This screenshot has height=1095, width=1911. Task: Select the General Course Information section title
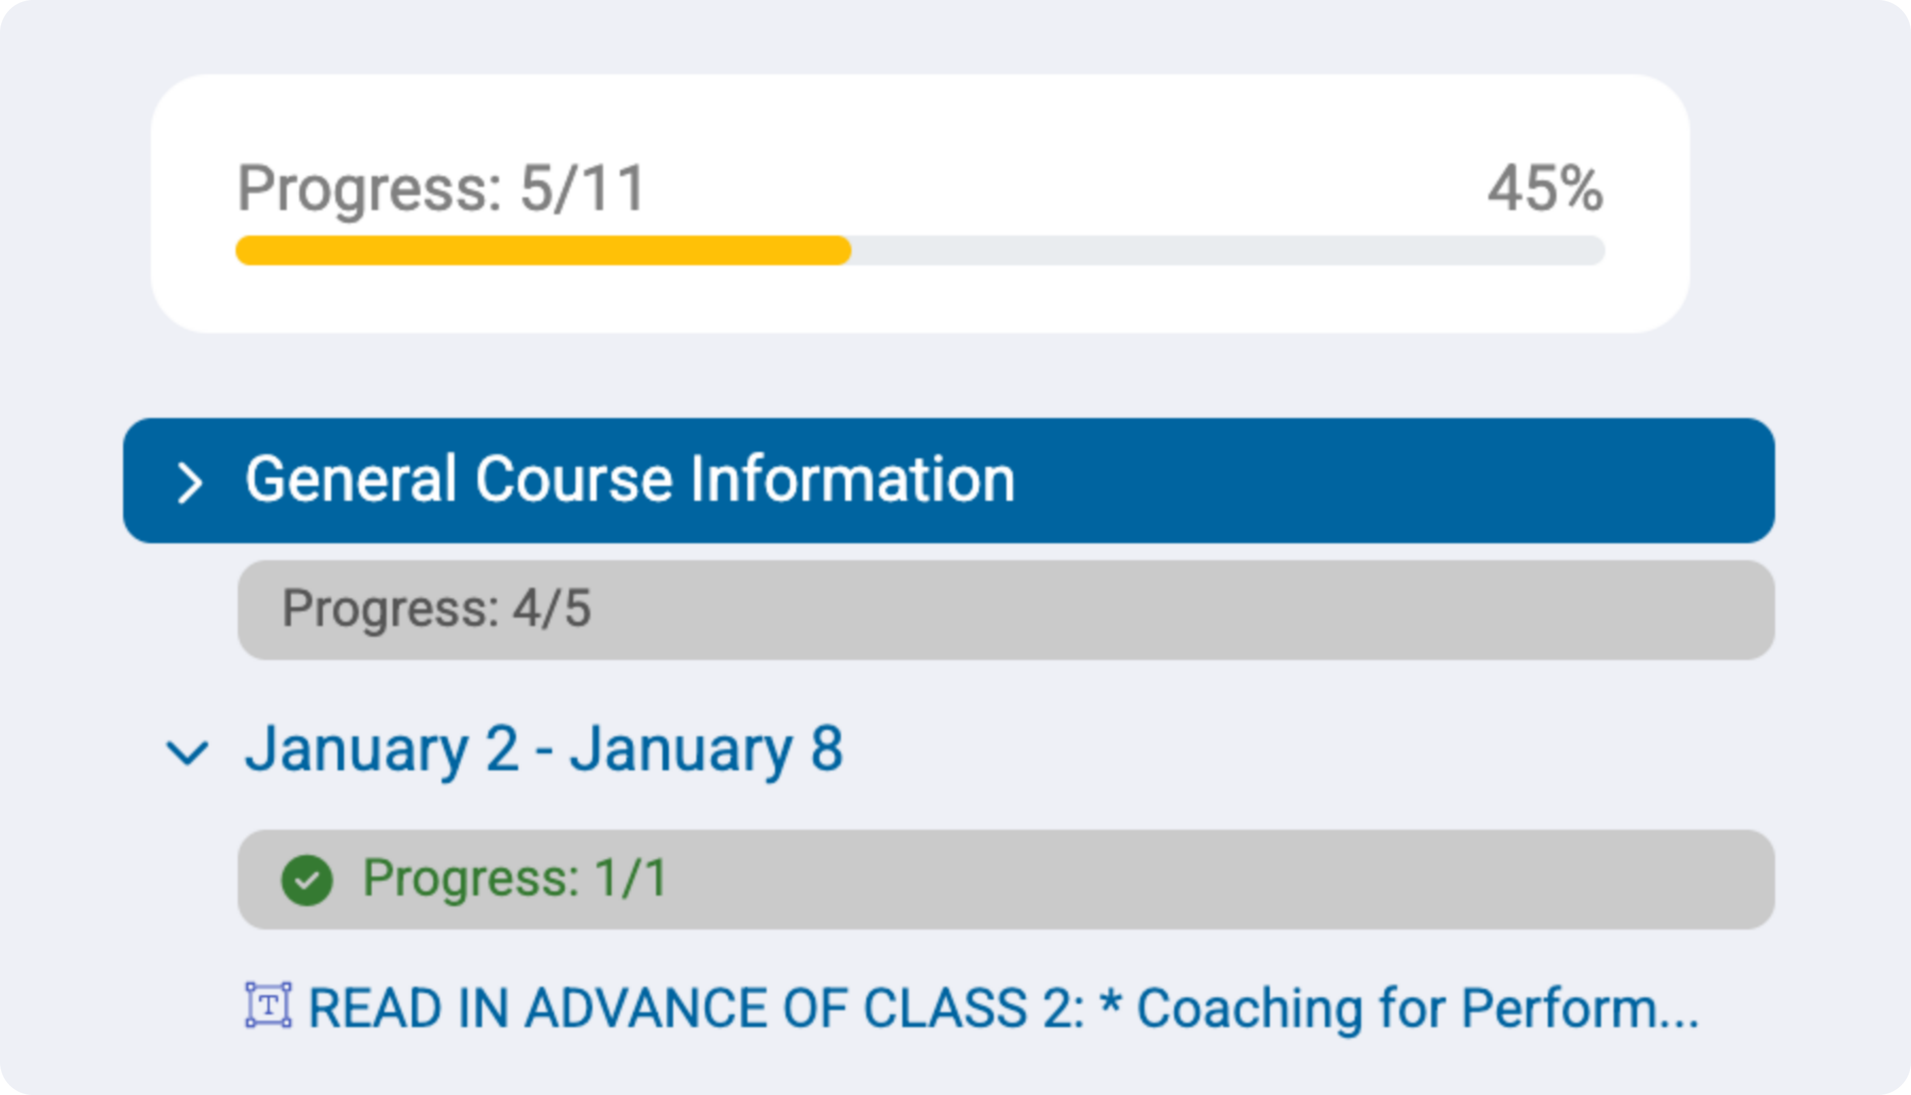coord(630,479)
